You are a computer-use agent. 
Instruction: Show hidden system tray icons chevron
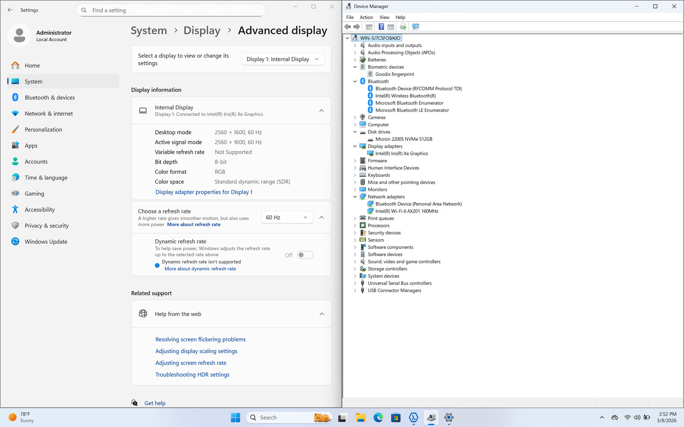[602, 418]
